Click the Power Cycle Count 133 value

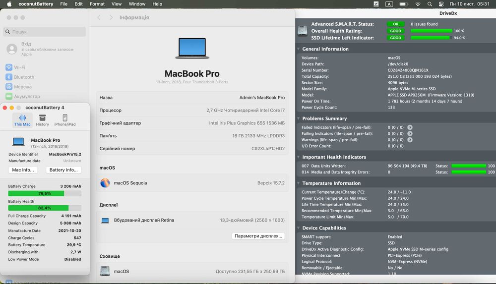[391, 108]
